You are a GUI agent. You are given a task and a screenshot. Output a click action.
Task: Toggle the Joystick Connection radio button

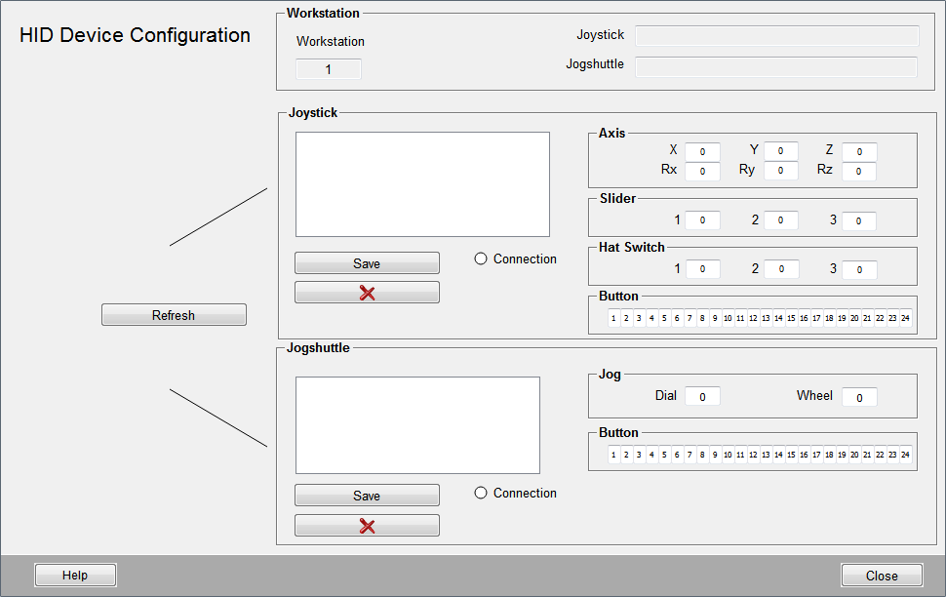(481, 259)
